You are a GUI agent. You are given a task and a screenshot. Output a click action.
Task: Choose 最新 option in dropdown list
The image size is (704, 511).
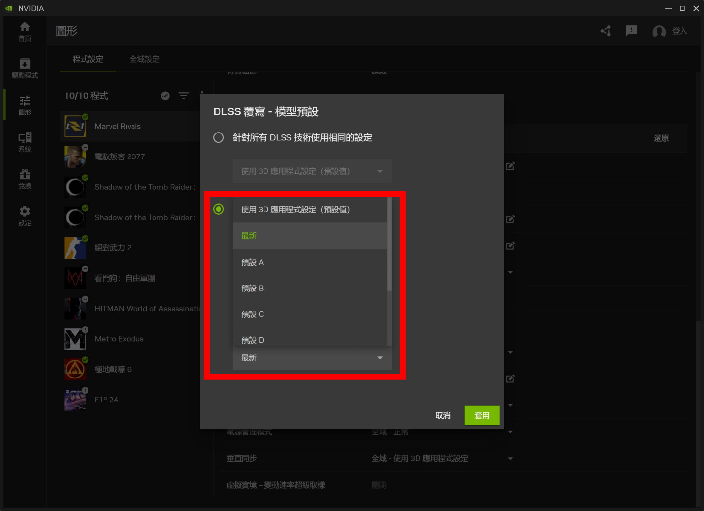tap(310, 236)
